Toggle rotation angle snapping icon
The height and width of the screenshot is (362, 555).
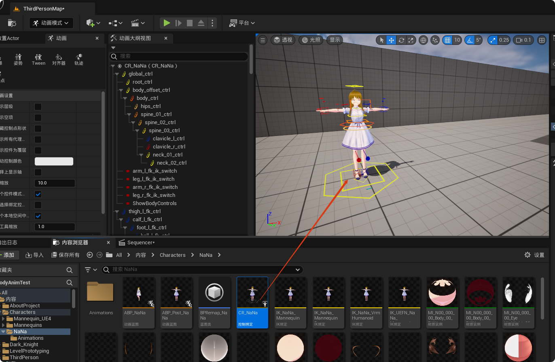[x=470, y=40]
